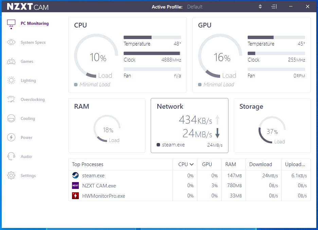
Task: Click the Lighting sun icon
Action: click(x=11, y=81)
